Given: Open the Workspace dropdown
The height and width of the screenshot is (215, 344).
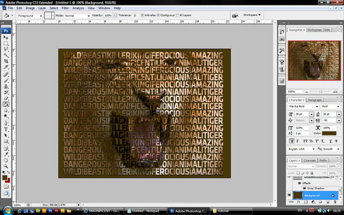Looking at the screenshot, I should coord(252,15).
